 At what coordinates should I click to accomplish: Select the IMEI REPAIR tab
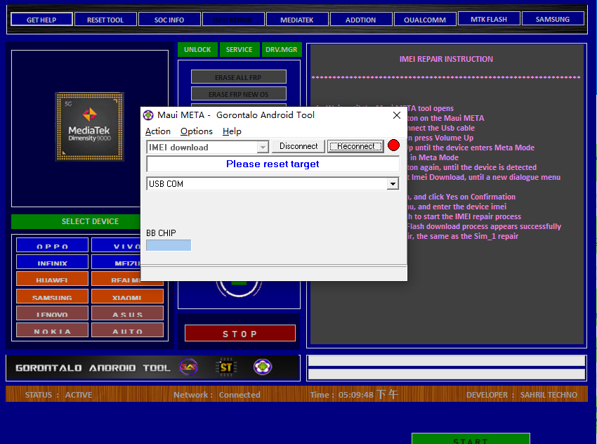(x=233, y=20)
